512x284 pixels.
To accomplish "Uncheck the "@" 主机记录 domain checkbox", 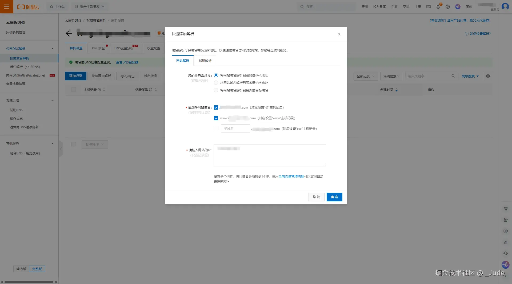I will [216, 107].
